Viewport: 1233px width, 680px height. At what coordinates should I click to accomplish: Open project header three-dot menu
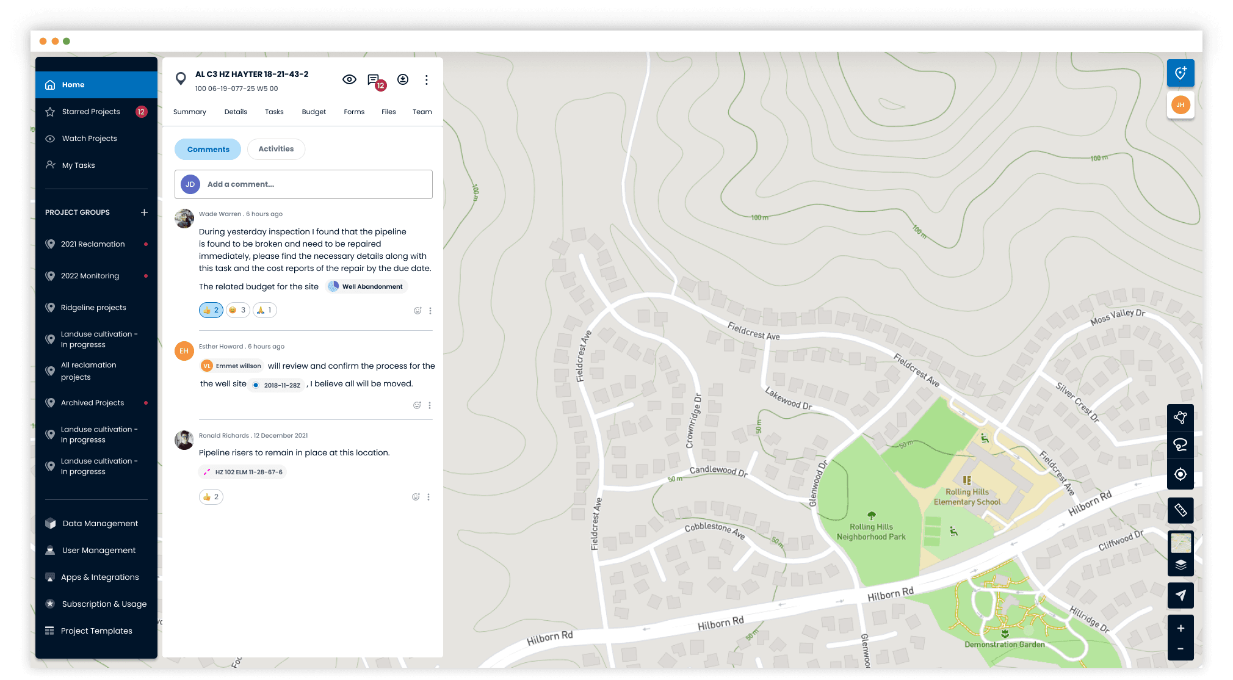pos(427,80)
